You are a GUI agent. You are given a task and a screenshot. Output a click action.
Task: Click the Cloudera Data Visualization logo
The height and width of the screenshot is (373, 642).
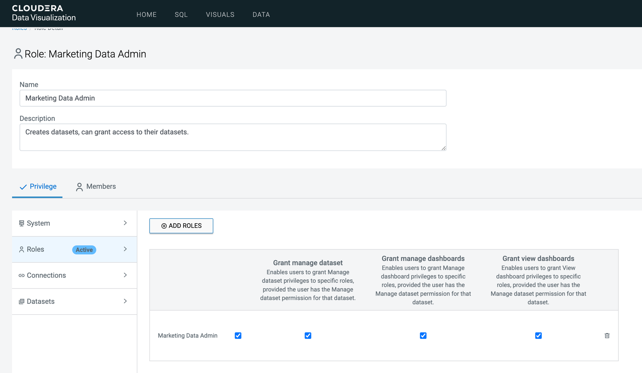44,13
